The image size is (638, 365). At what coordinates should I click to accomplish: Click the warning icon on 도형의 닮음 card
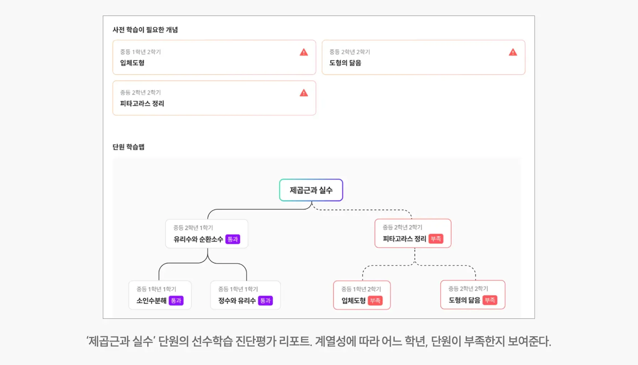pos(513,52)
